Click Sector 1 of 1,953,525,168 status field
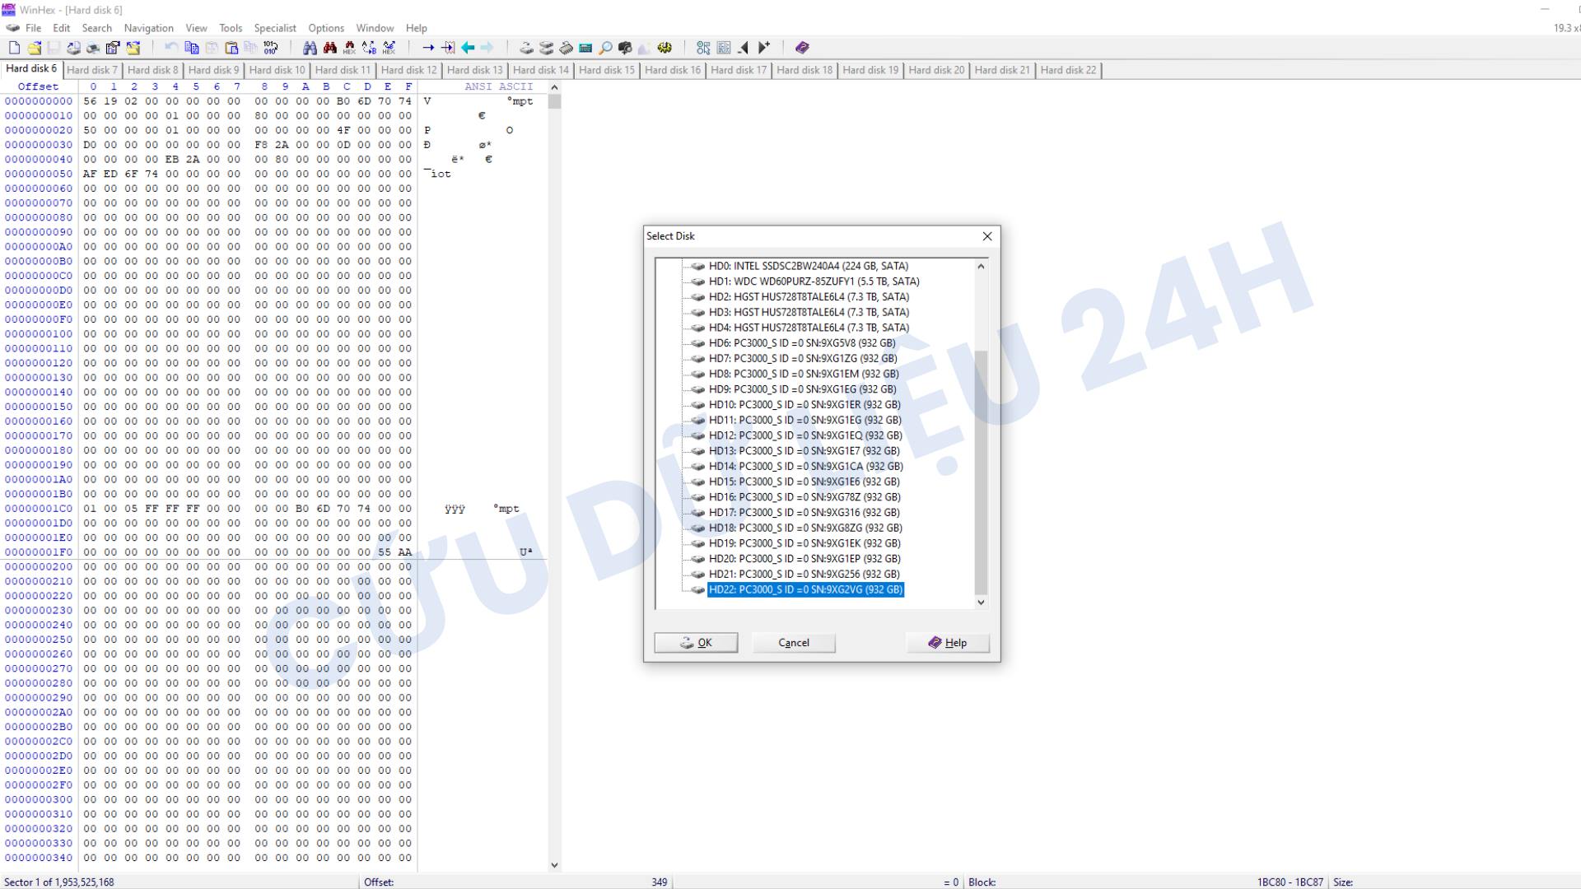 [59, 882]
